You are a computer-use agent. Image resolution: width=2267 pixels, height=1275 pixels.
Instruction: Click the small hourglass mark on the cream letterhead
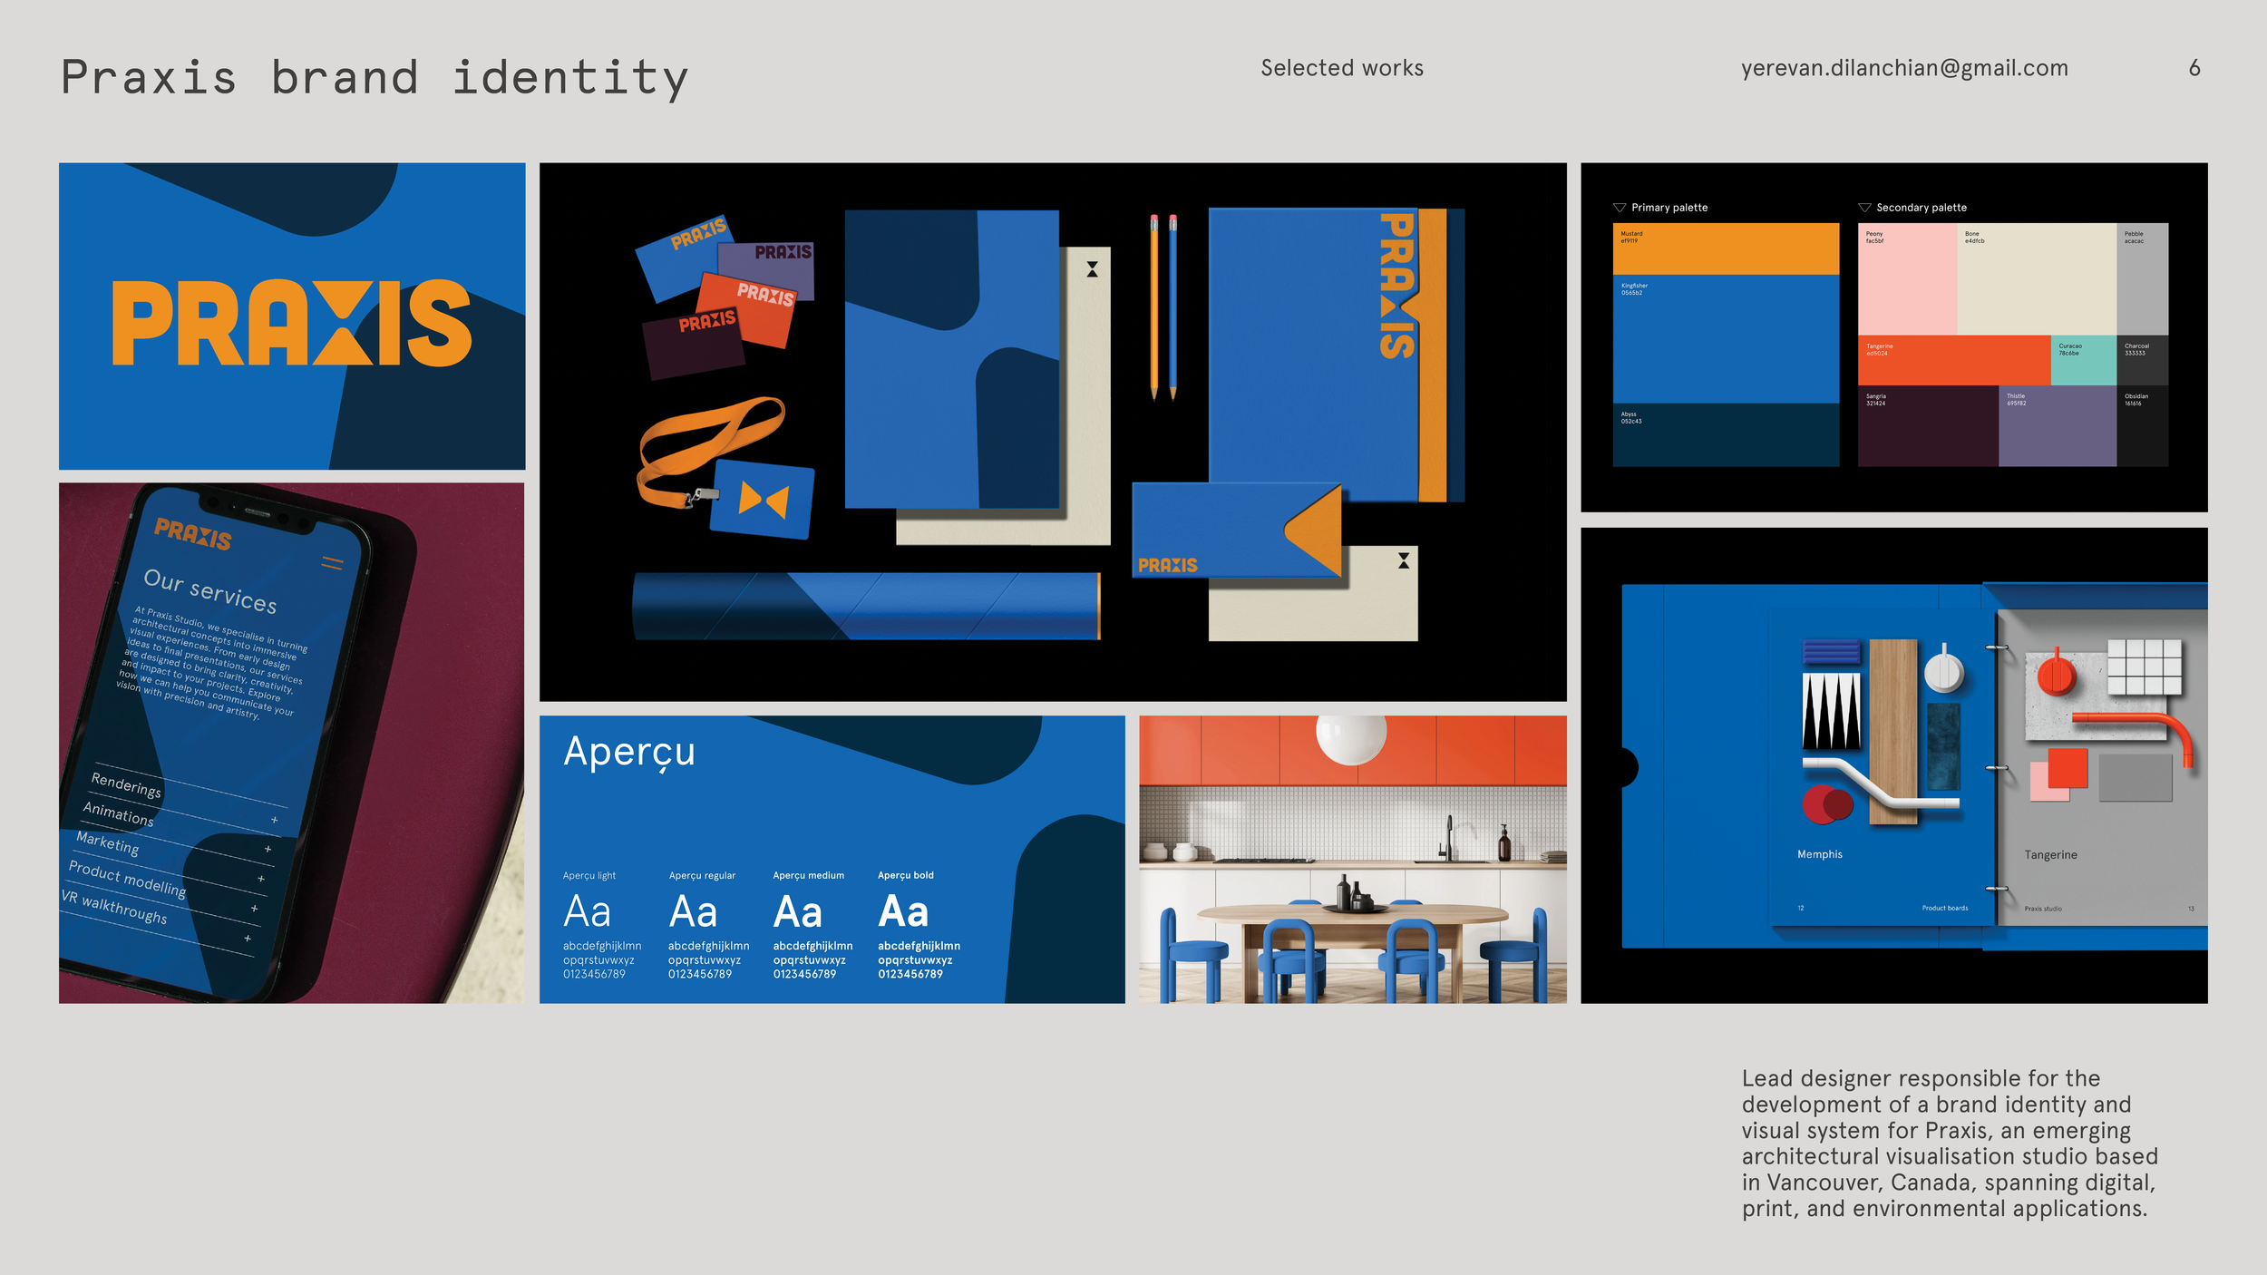(x=1092, y=269)
